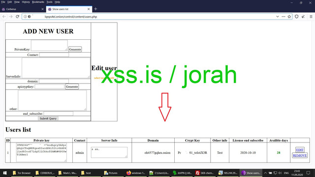This screenshot has height=177, width=315.
Task: Click the browser back arrow
Action: (4, 17)
